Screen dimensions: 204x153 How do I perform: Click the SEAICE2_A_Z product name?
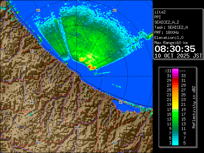pos(167,22)
